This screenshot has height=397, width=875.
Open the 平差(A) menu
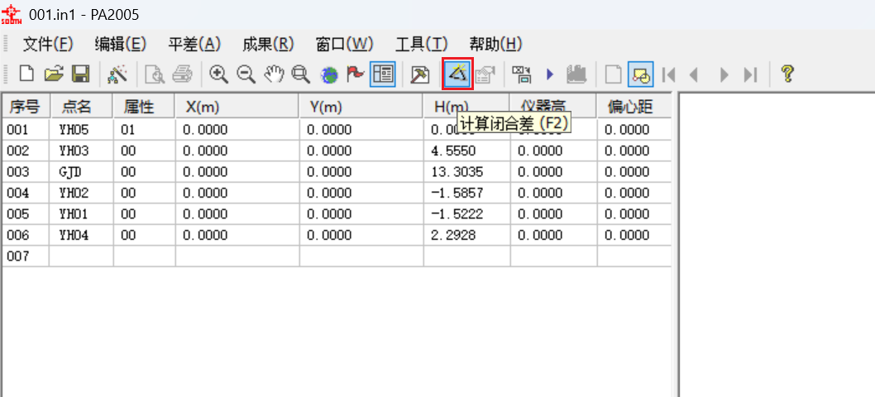194,44
